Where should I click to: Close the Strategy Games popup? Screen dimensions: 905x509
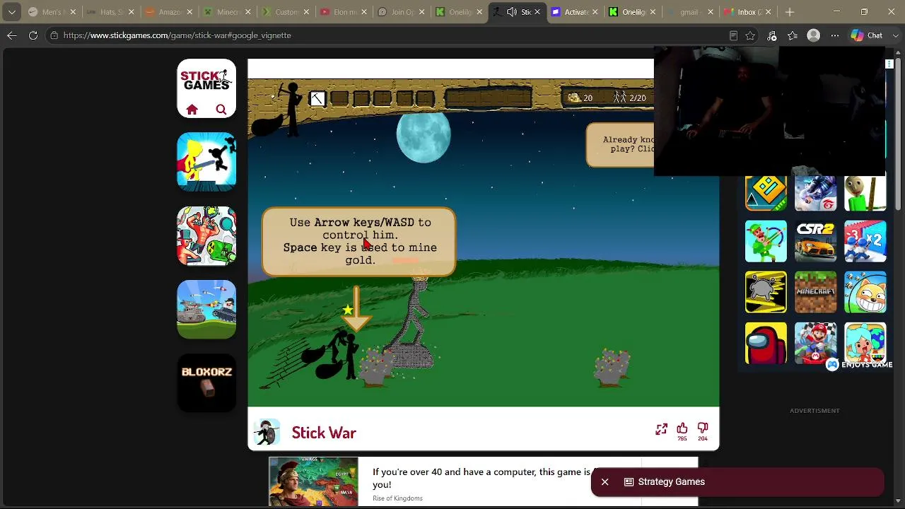[x=605, y=482]
